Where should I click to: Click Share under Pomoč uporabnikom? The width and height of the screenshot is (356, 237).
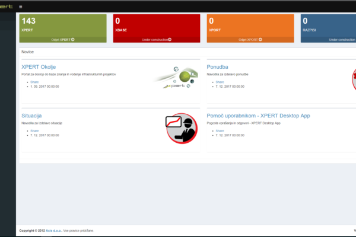(x=220, y=131)
